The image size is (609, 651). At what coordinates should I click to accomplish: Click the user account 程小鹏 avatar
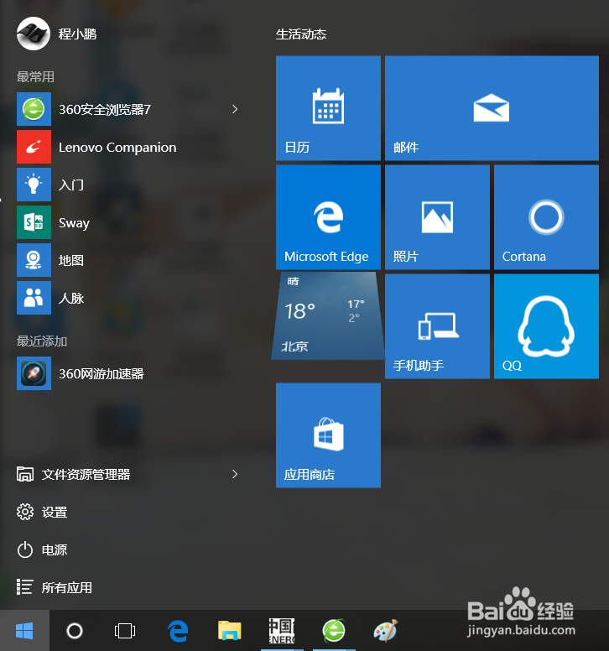point(34,34)
